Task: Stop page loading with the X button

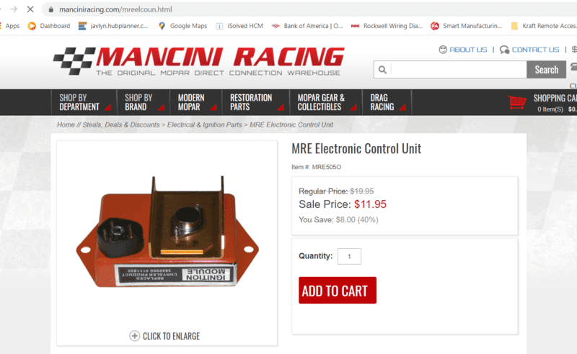Action: point(30,9)
